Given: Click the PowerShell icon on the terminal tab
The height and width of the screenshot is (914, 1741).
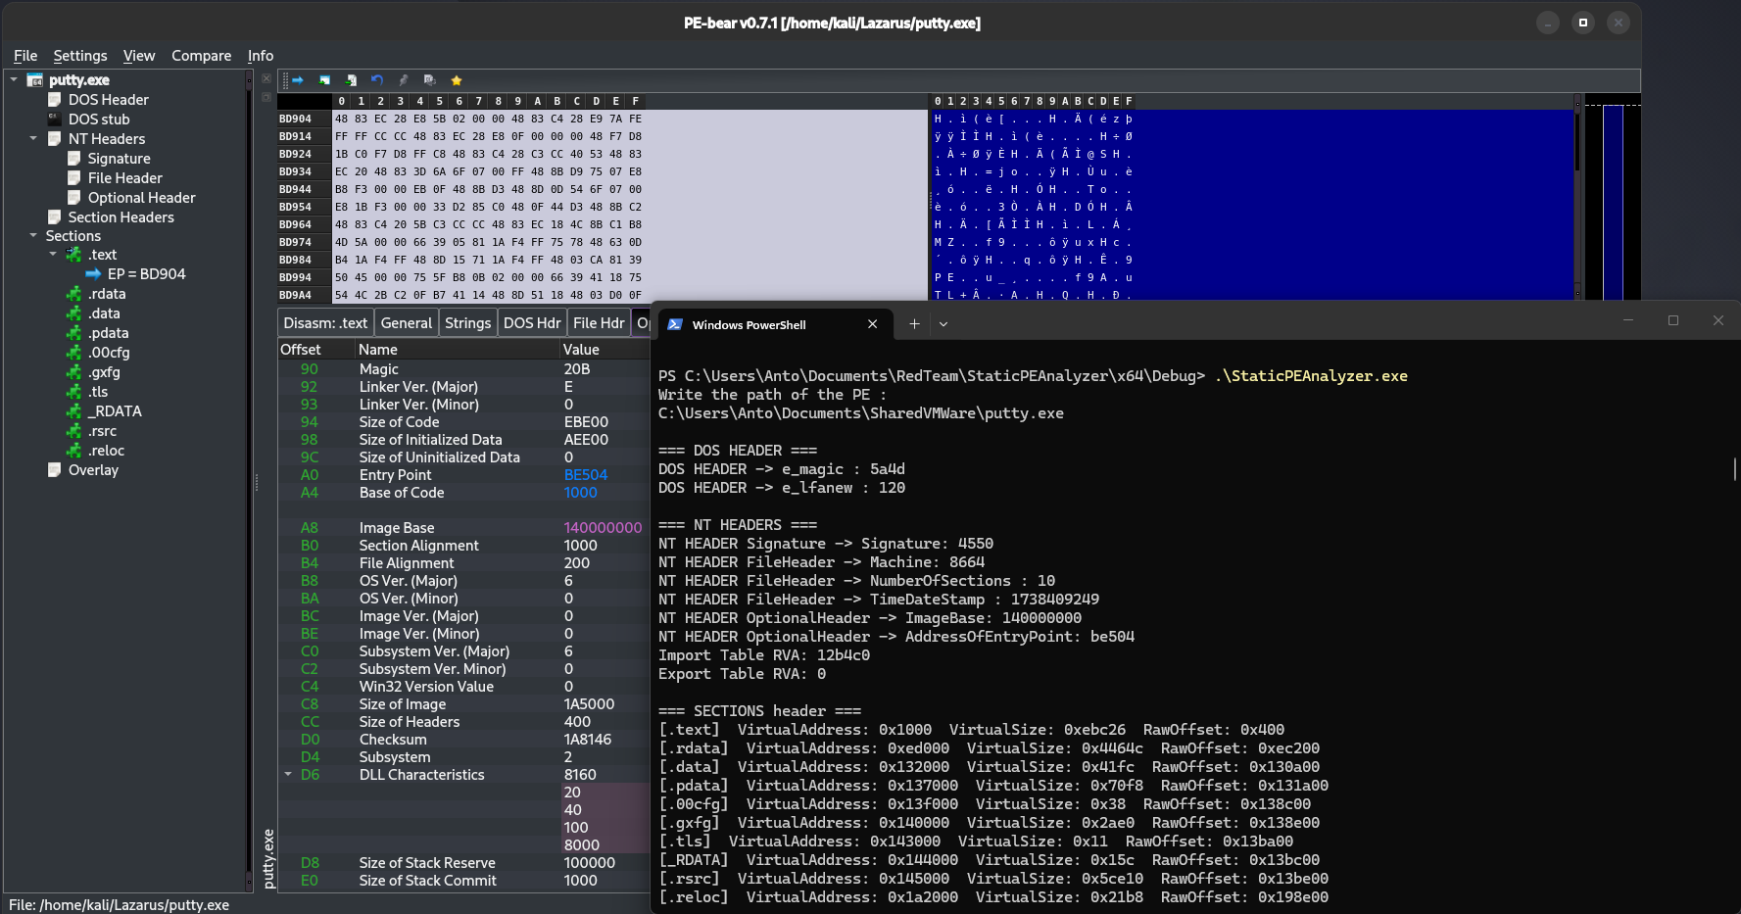Looking at the screenshot, I should point(677,324).
